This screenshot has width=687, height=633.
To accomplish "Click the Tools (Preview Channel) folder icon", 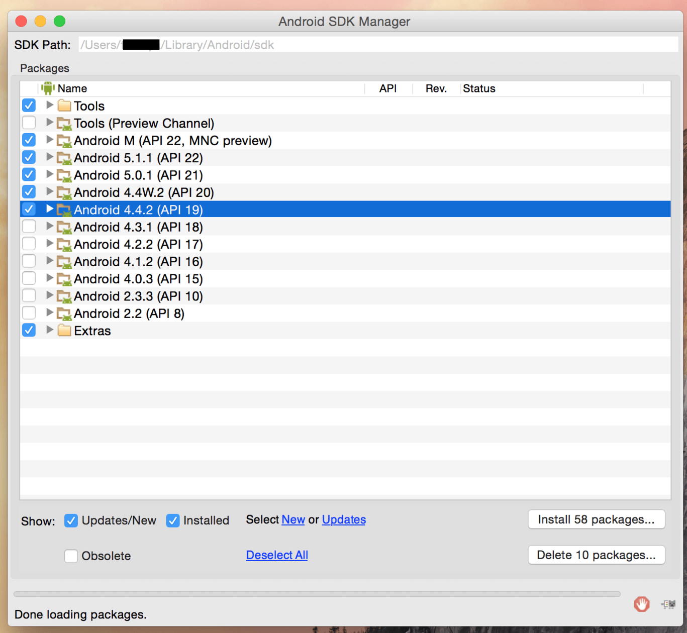I will tap(64, 123).
